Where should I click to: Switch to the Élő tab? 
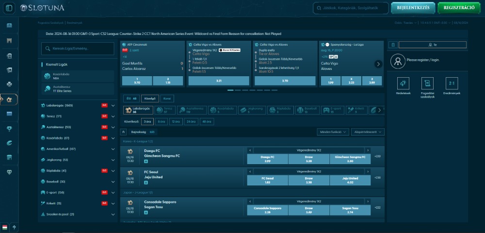coord(130,99)
